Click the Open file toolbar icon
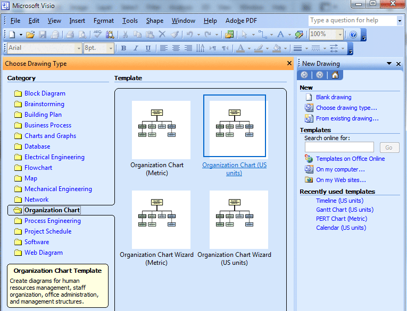The image size is (407, 311). click(30, 34)
